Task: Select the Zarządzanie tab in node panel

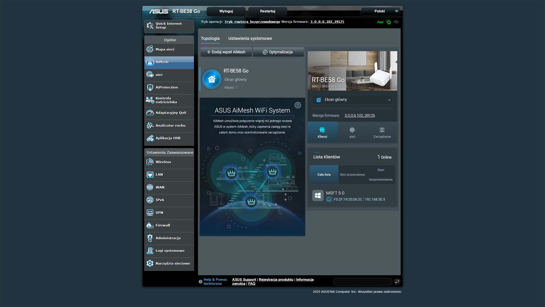Action: pos(382,132)
